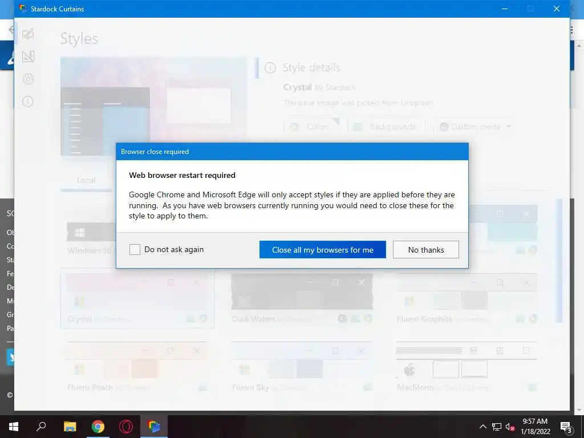The height and width of the screenshot is (438, 584).
Task: Select the large Crystal style preview image
Action: 153,106
